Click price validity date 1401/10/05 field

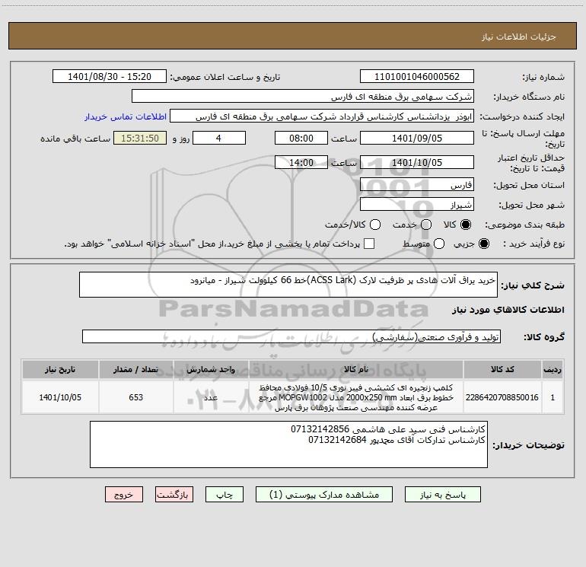pos(417,162)
